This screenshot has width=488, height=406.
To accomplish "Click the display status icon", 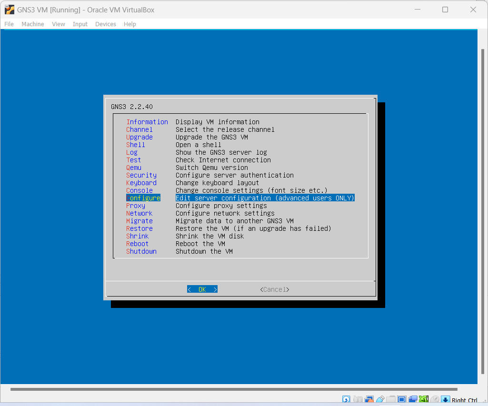I will (402, 399).
